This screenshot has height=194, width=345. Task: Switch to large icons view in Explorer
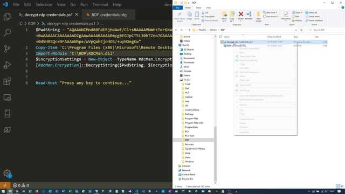[x=342, y=186]
